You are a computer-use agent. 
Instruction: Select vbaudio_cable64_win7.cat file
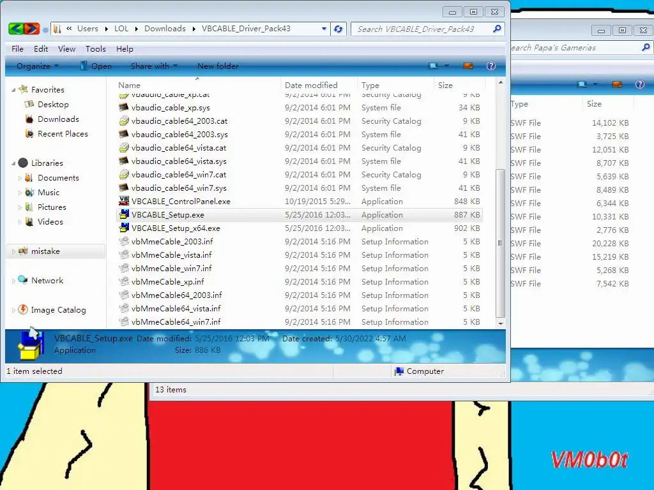coord(299,174)
